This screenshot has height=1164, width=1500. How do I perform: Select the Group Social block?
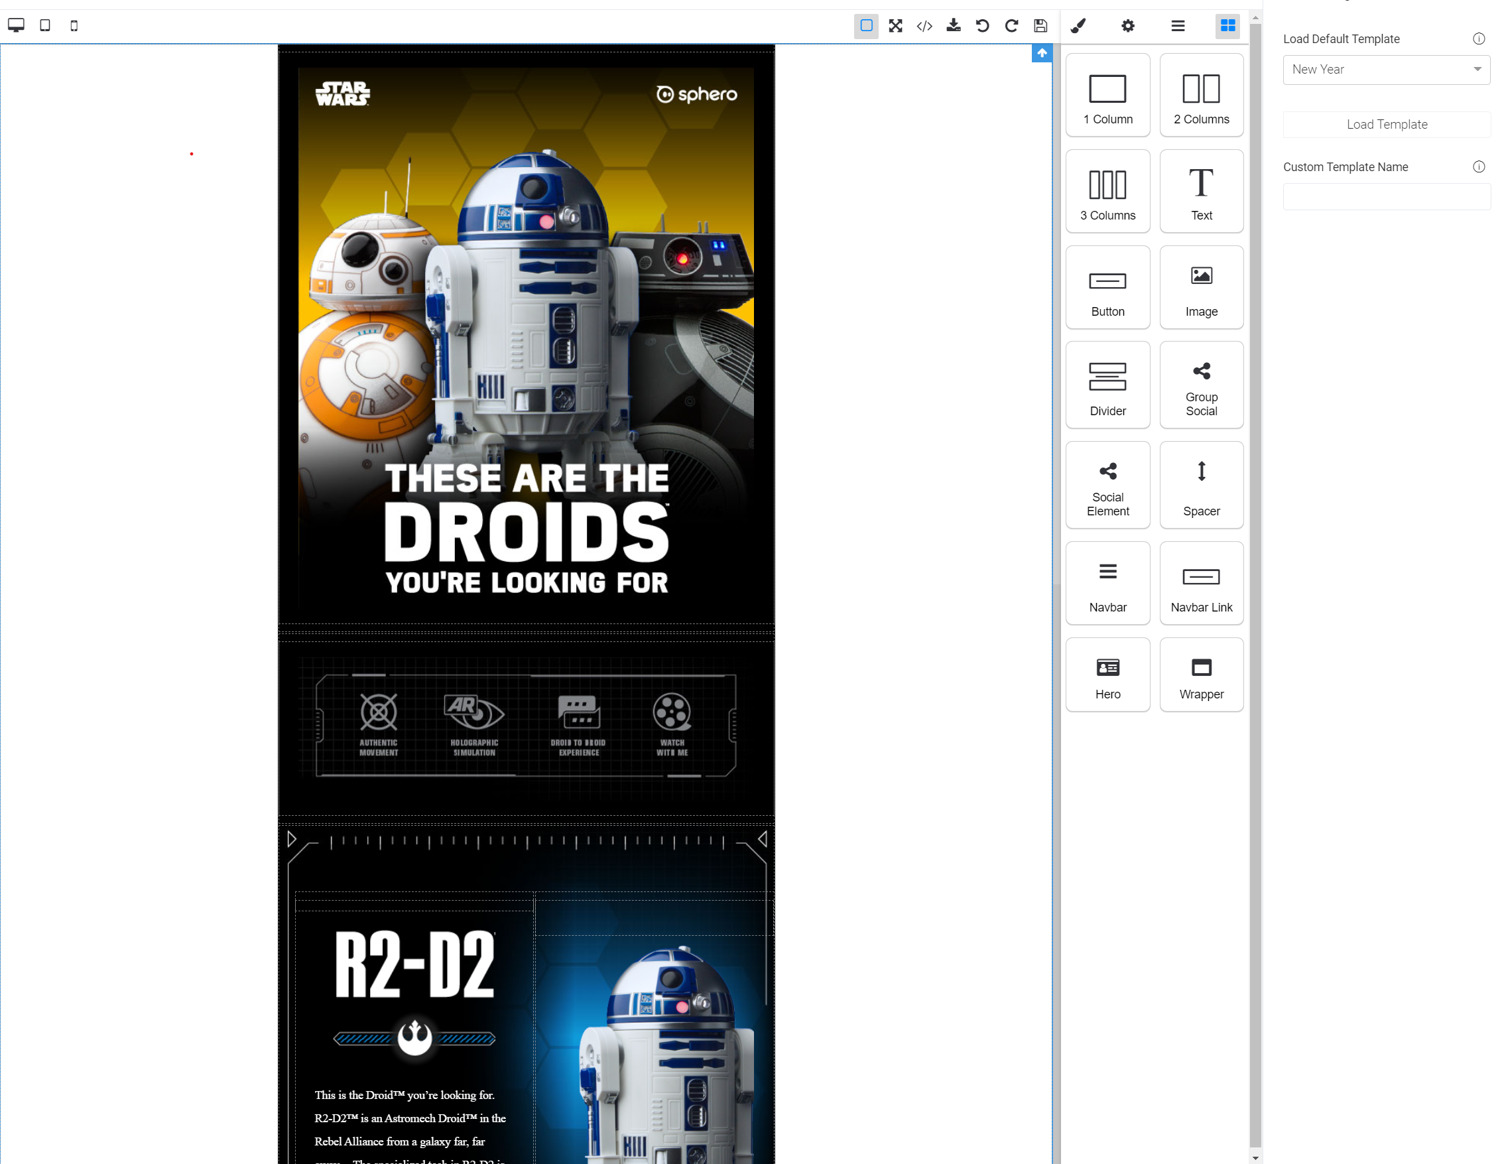(x=1201, y=385)
